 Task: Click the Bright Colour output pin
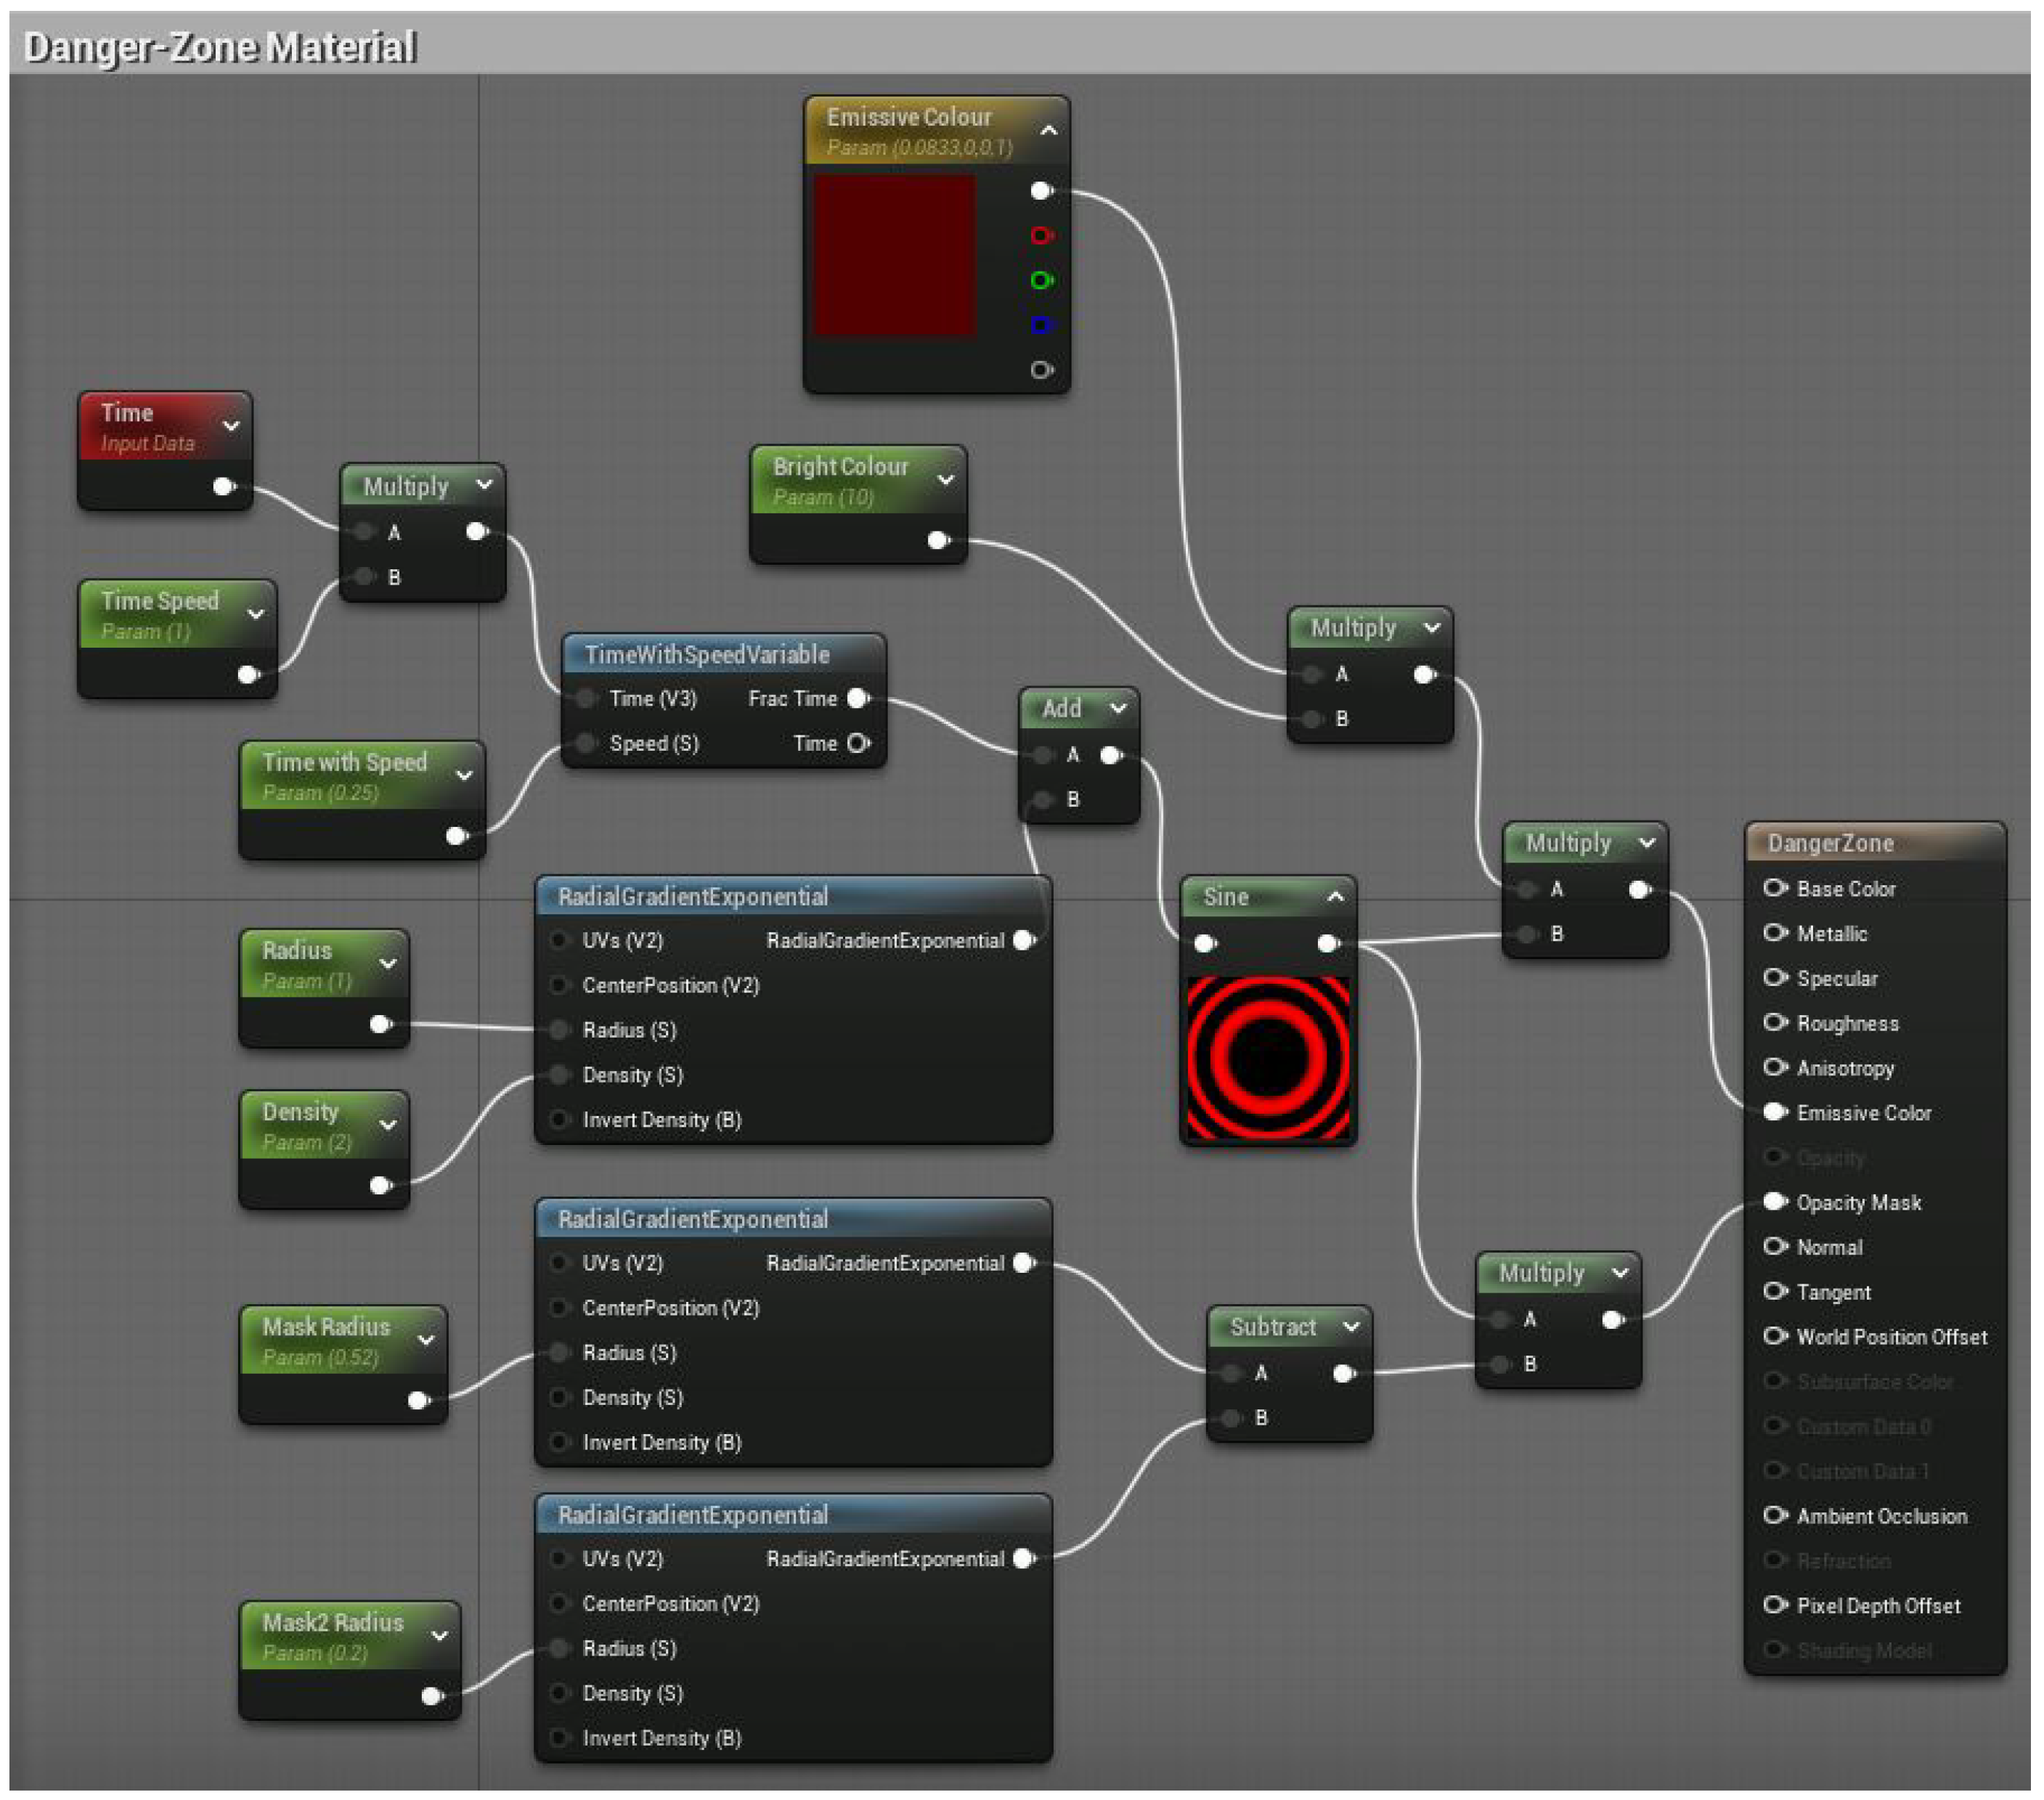pos(938,541)
